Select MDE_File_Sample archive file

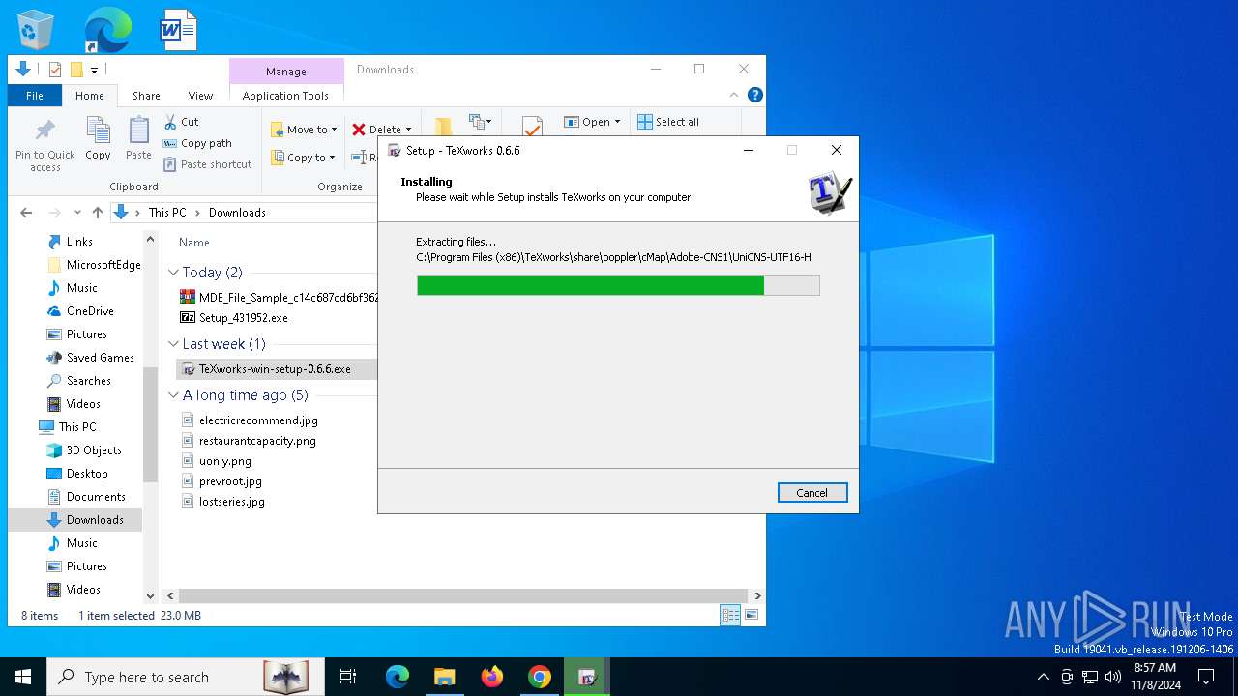pyautogui.click(x=279, y=297)
